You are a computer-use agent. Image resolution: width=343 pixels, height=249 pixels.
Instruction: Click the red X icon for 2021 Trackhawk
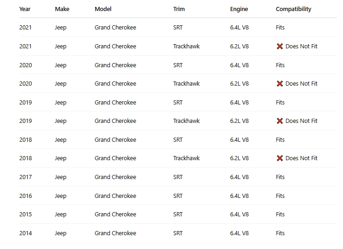(x=280, y=46)
